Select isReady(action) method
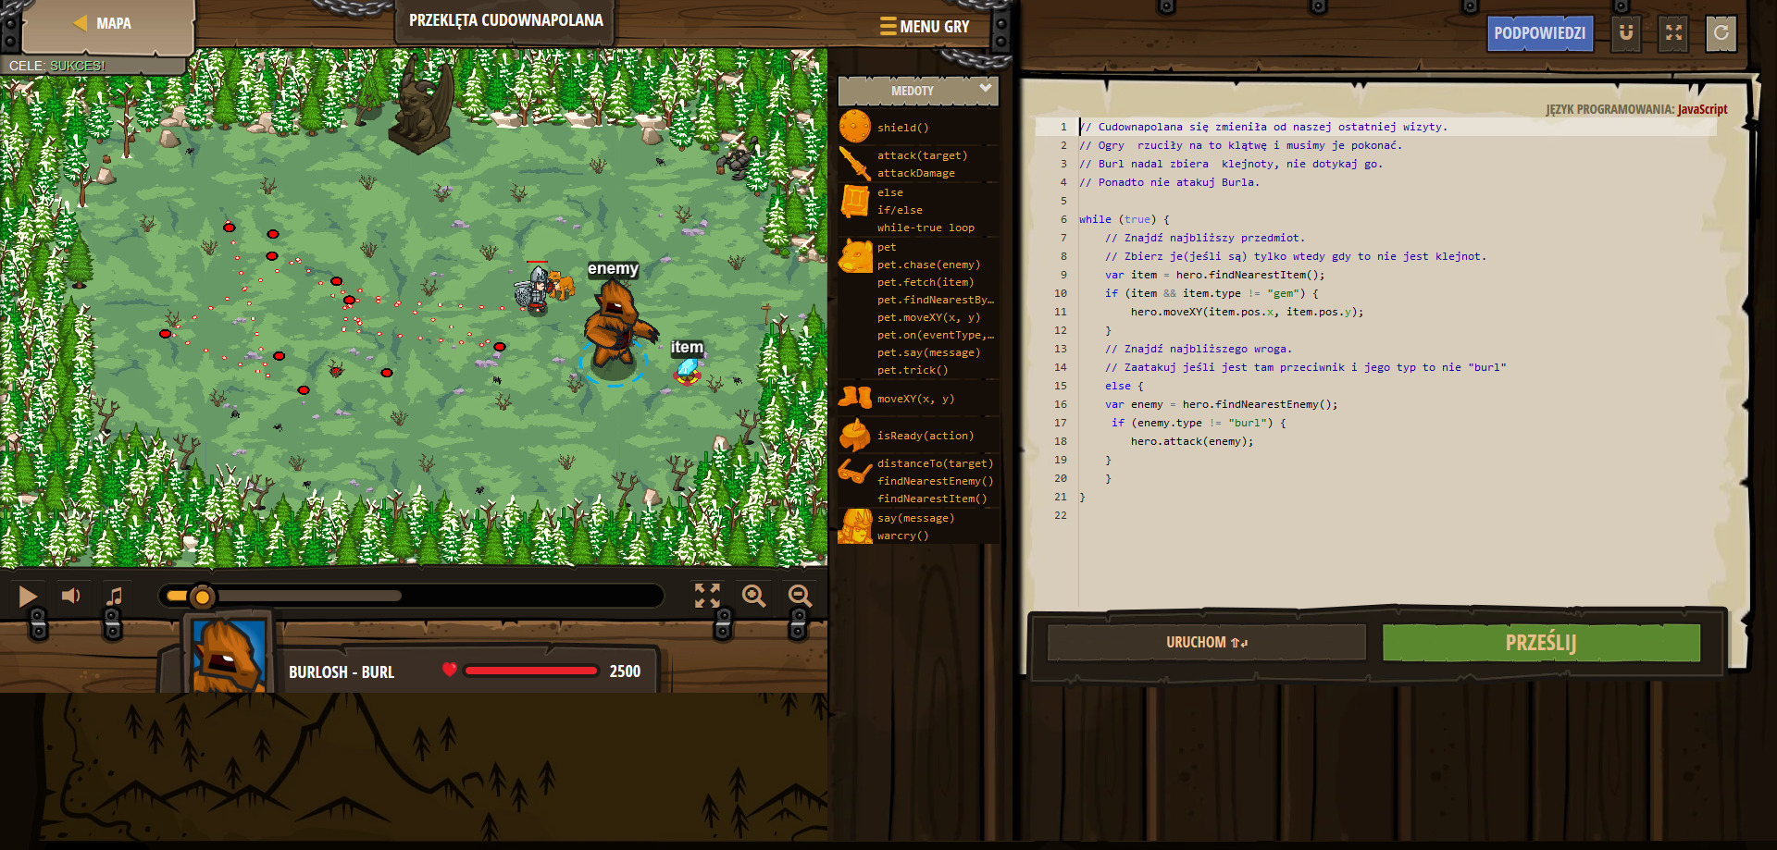1777x850 pixels. [x=926, y=436]
